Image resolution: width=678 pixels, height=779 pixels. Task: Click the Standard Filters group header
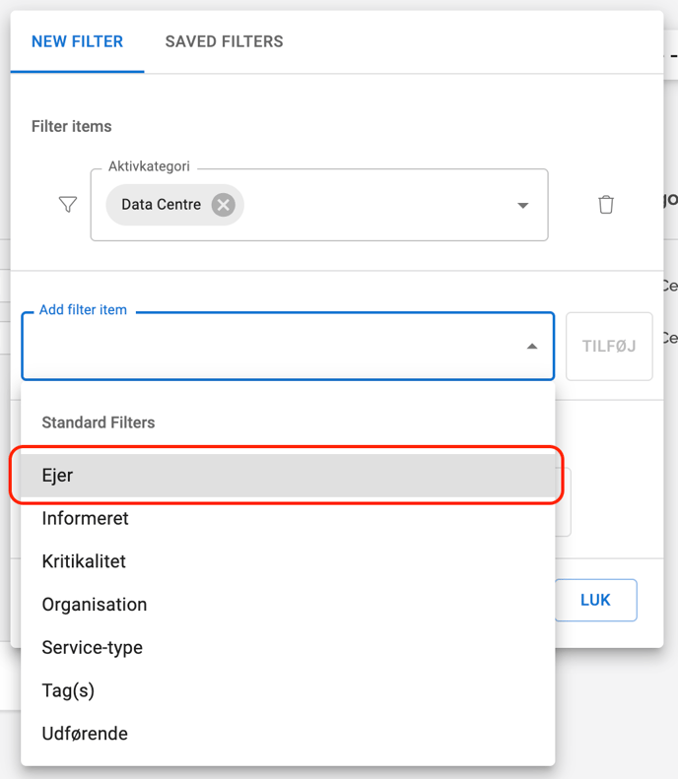[99, 422]
